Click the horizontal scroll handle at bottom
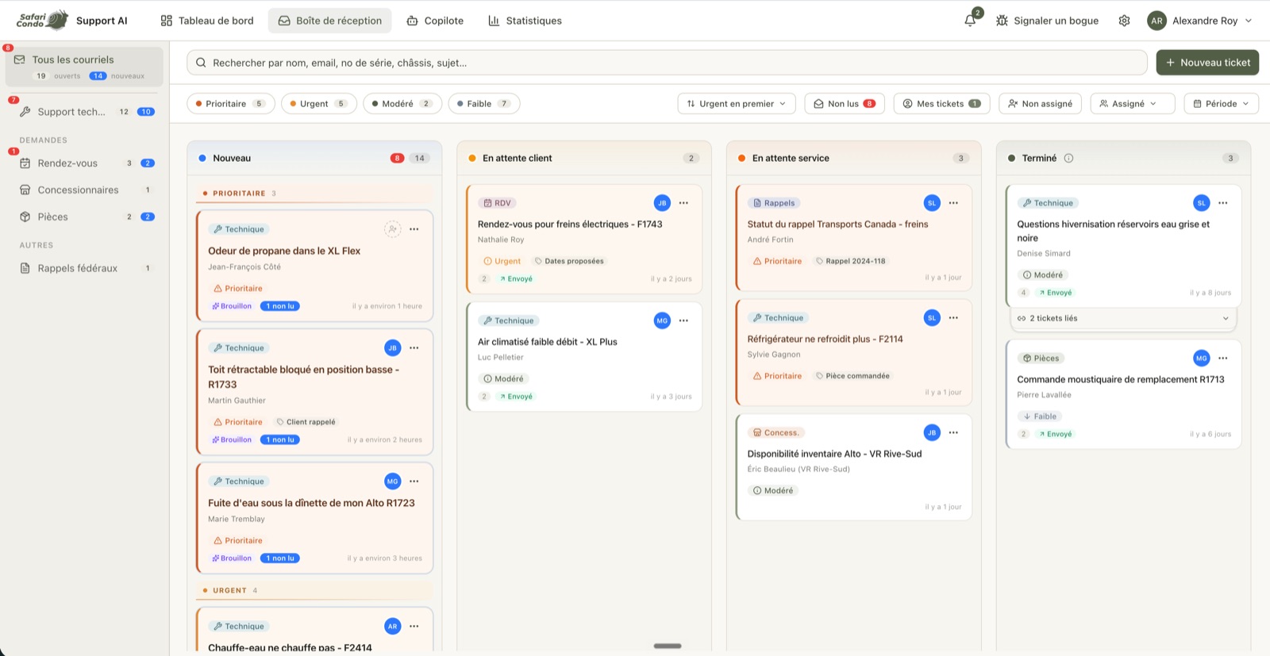The height and width of the screenshot is (656, 1270). [668, 646]
